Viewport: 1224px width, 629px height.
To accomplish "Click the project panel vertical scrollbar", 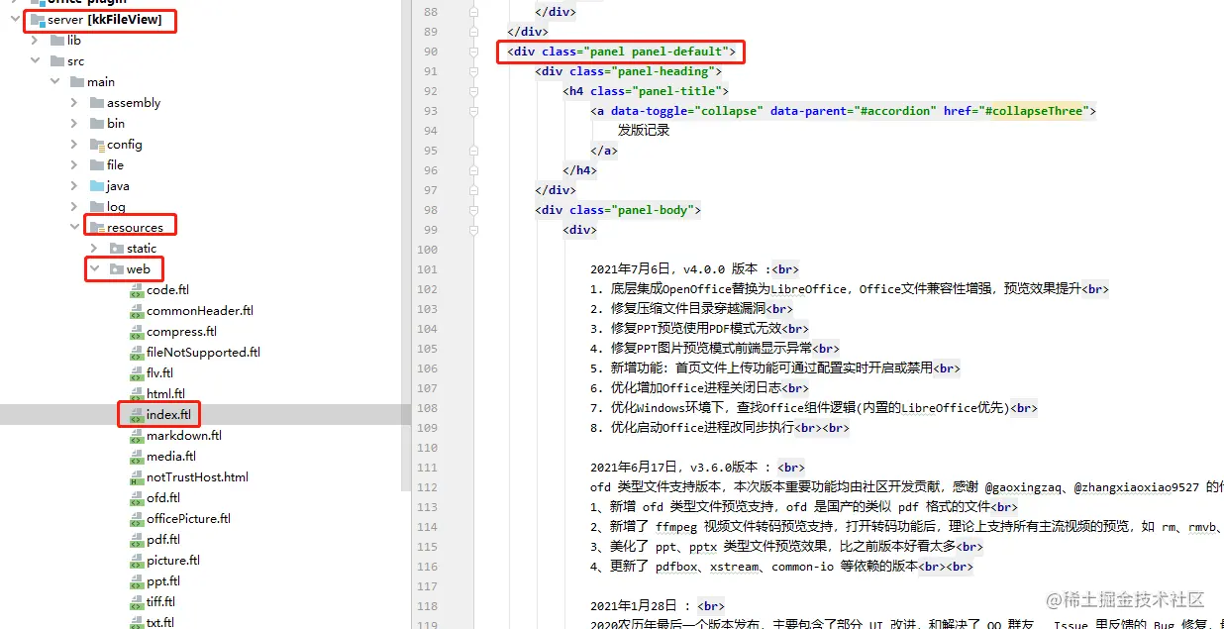I will tap(404, 248).
